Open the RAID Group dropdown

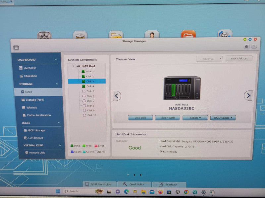point(223,118)
